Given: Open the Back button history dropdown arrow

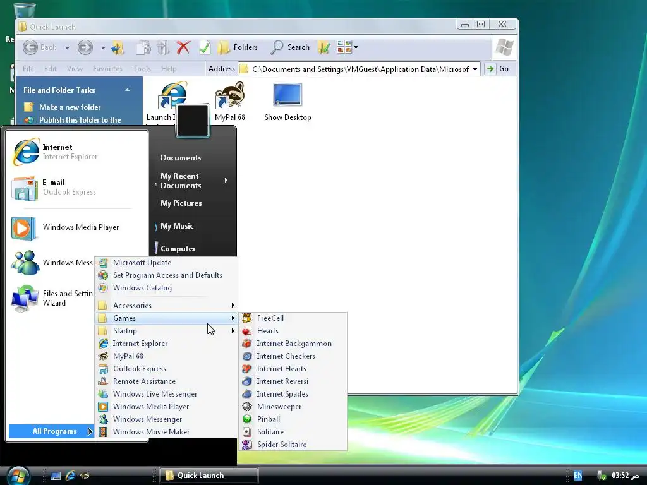Looking at the screenshot, I should (x=67, y=48).
